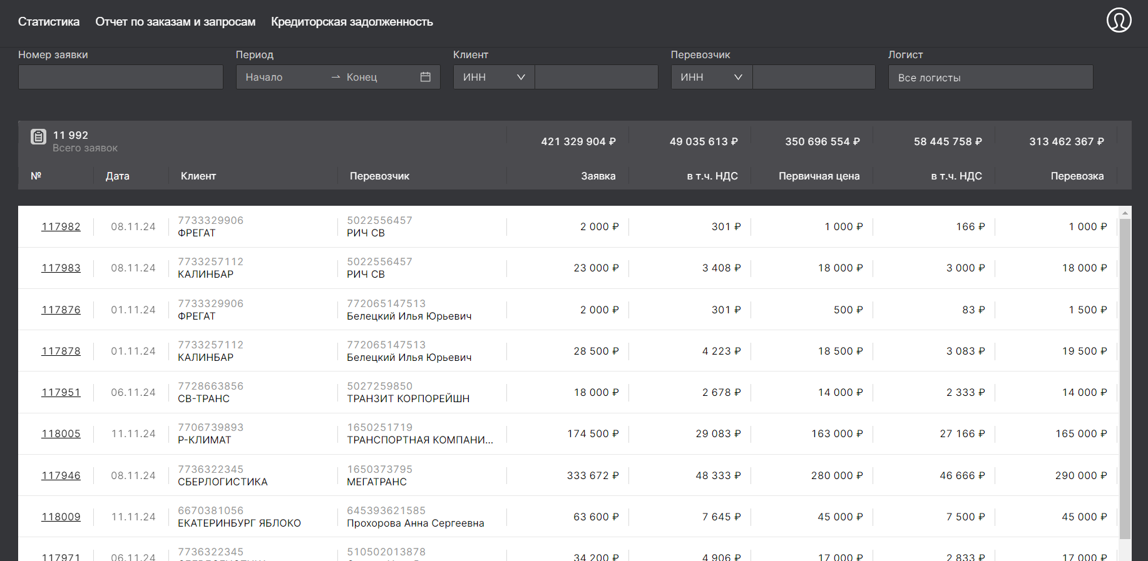Click the Перевозчик column header

(379, 176)
